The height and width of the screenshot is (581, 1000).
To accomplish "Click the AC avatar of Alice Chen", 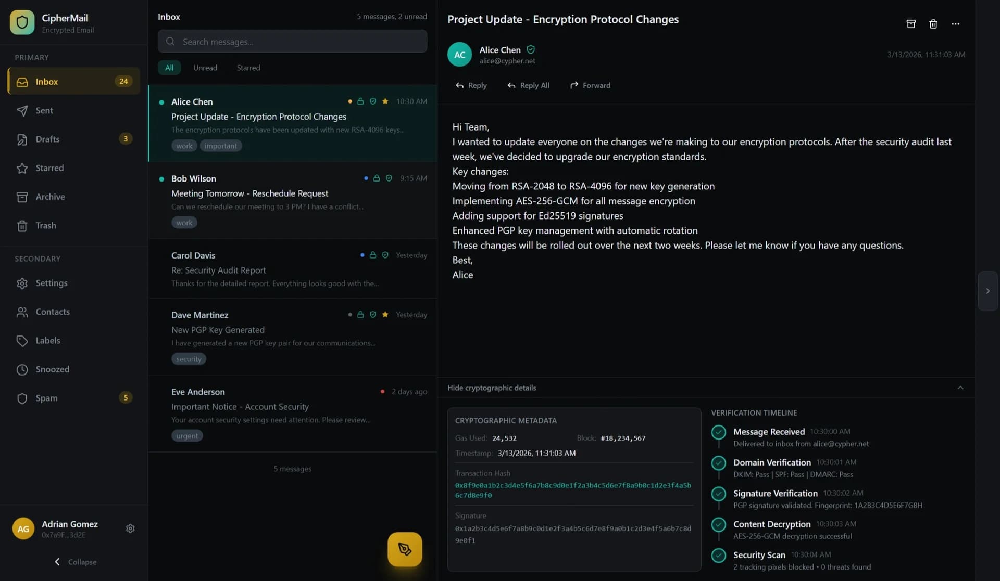I will (x=459, y=55).
